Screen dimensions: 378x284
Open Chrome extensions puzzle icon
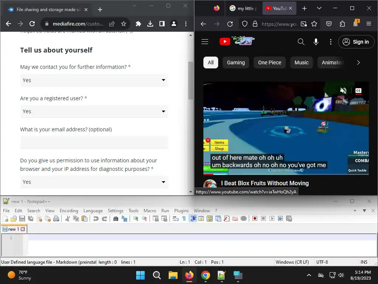coord(138,24)
